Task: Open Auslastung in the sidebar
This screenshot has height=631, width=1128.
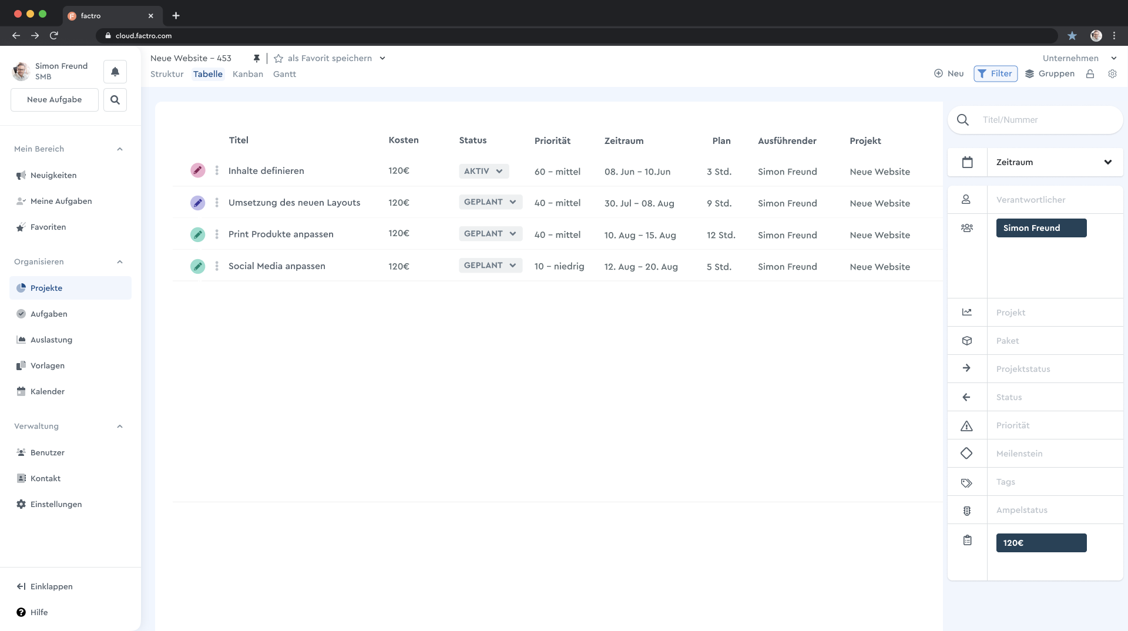Action: click(51, 340)
